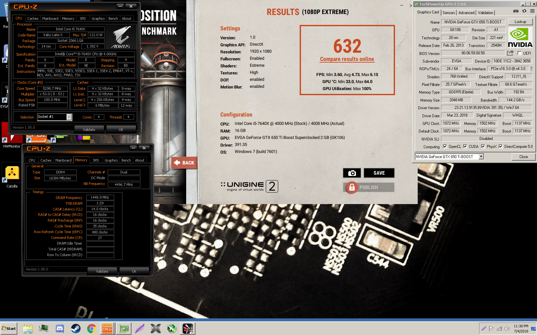Open Caches tab in lower CPU-Z window
This screenshot has width=537, height=335.
[46, 160]
